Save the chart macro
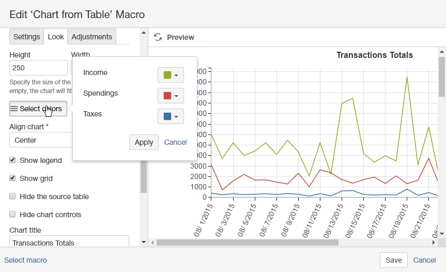446x272 pixels. click(x=393, y=260)
